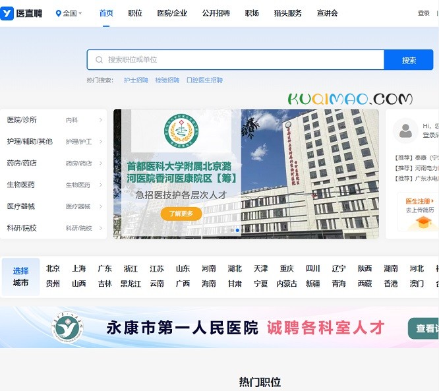439x391 pixels.
Task: Expand the 医院/诊所 category arrow
Action: point(101,120)
